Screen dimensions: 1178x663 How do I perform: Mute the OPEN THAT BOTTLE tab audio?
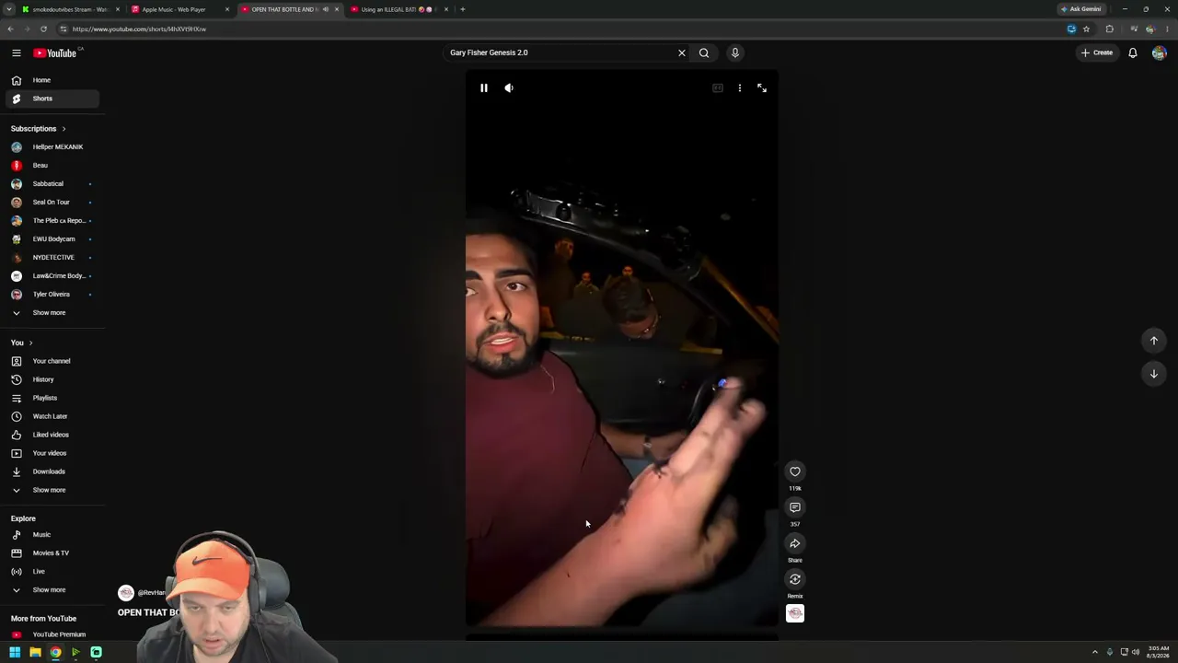tap(325, 9)
